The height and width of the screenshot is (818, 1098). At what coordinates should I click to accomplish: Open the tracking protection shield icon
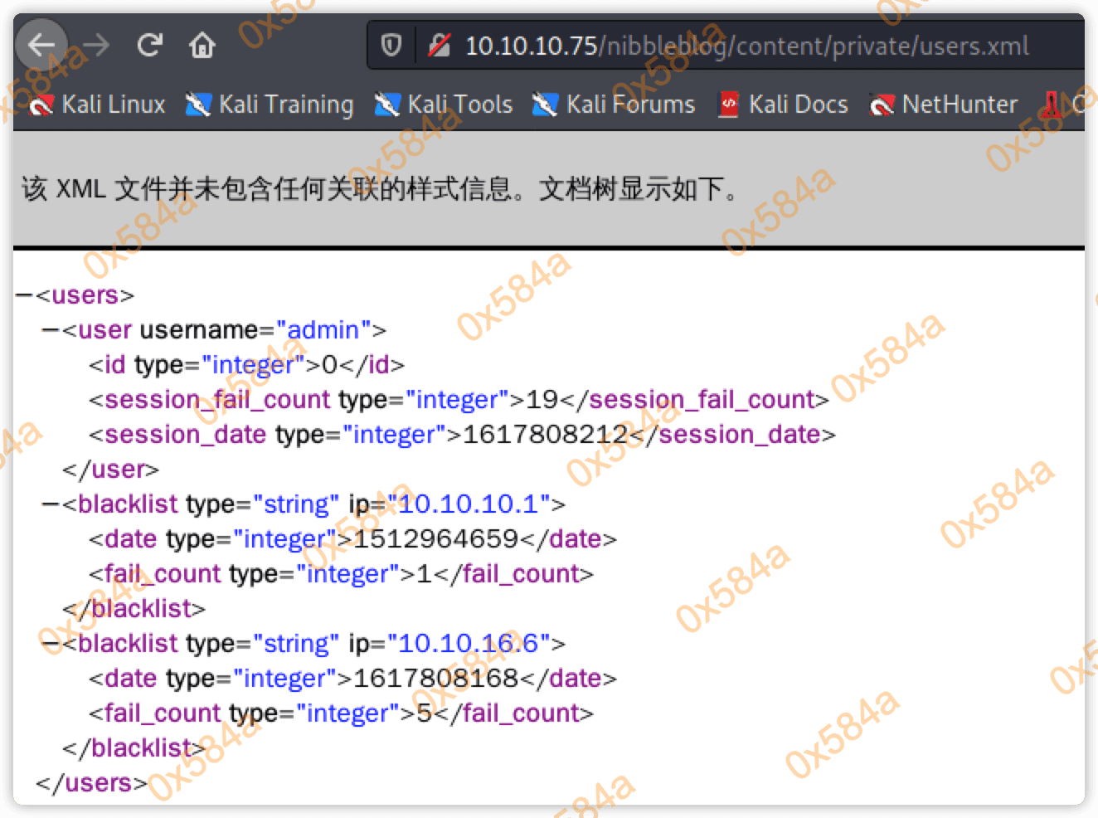pos(391,45)
